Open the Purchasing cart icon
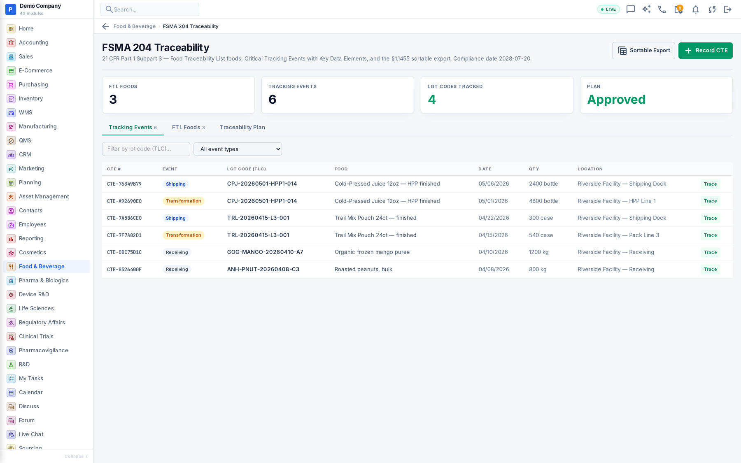This screenshot has height=463, width=741. pos(11,85)
